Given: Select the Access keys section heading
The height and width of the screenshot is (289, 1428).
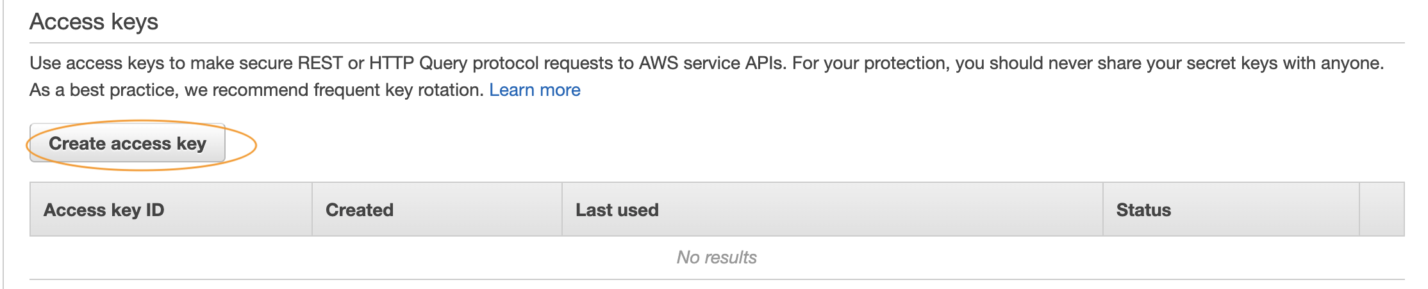Looking at the screenshot, I should pos(94,22).
